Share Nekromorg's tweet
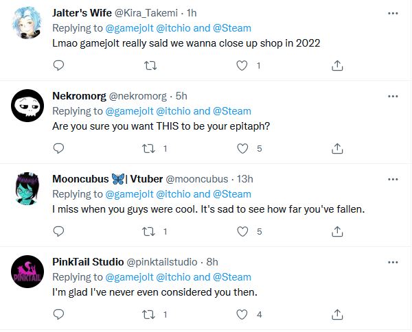This screenshot has height=332, width=412. pyautogui.click(x=337, y=148)
